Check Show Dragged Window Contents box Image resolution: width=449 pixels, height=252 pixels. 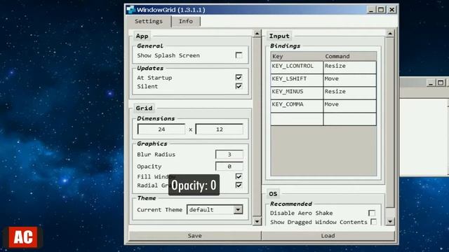[373, 222]
